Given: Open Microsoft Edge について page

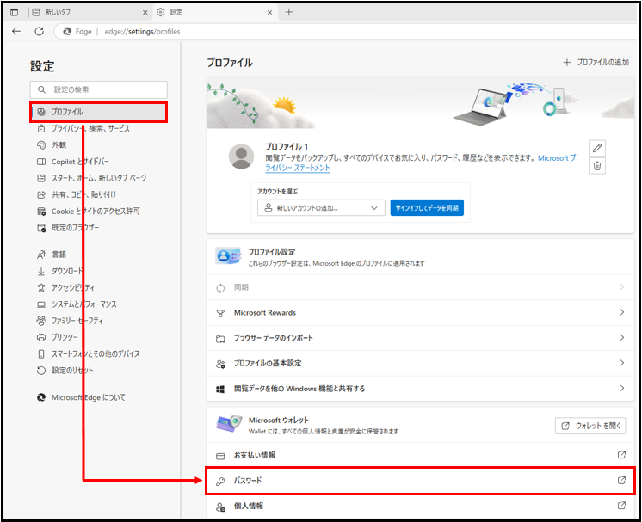Looking at the screenshot, I should pyautogui.click(x=81, y=397).
